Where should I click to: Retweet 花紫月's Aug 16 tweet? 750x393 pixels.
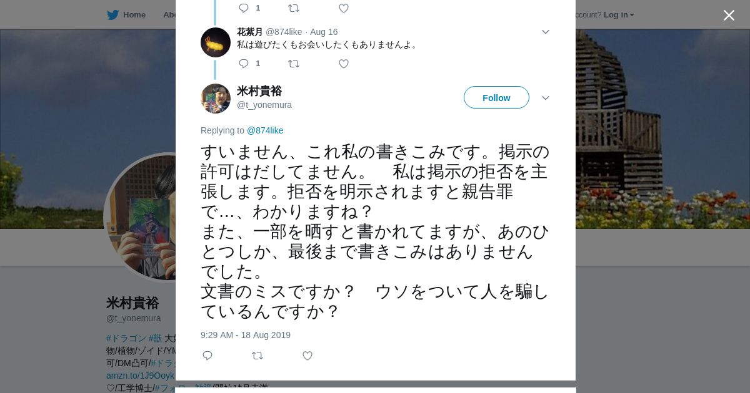294,64
